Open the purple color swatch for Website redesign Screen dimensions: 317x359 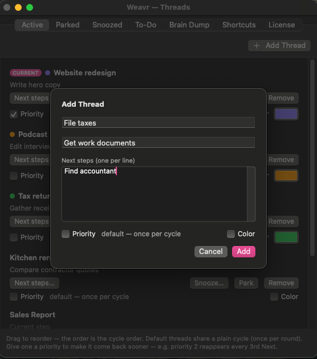286,114
